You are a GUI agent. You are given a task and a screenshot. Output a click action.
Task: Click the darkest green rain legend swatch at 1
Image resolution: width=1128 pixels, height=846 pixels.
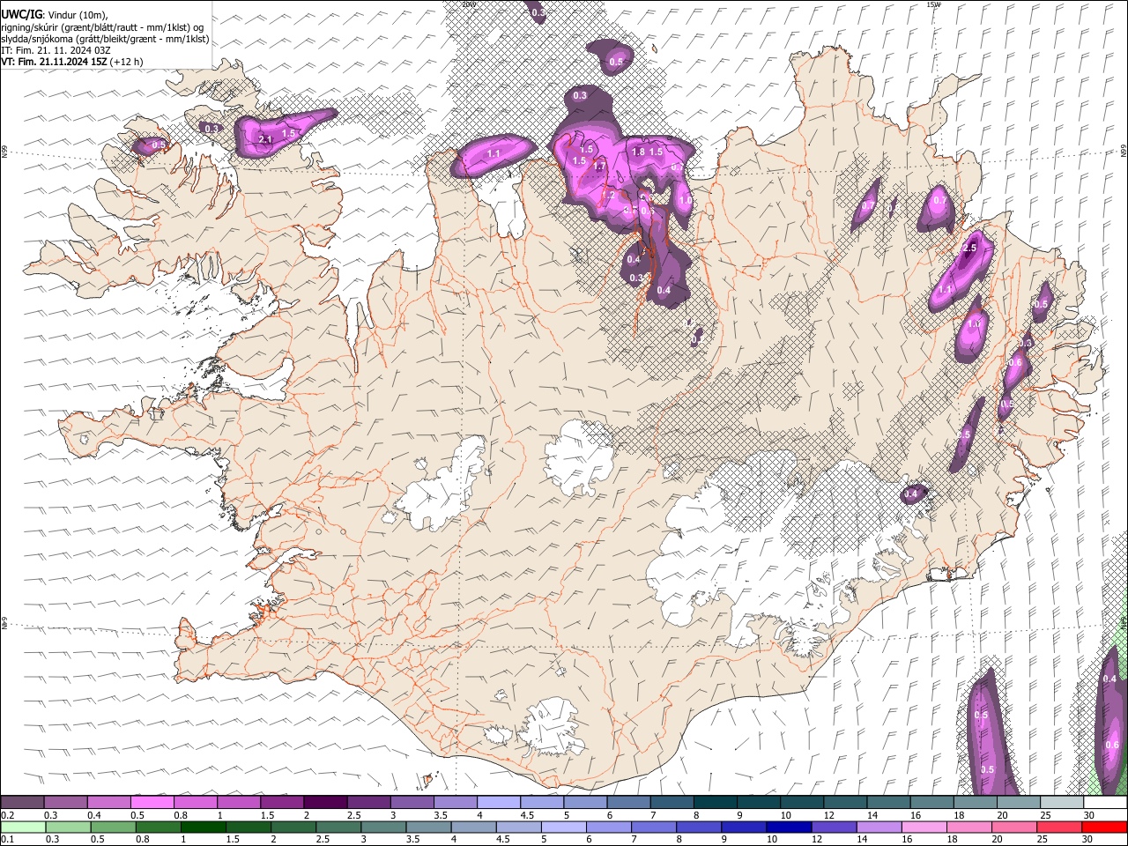(x=203, y=827)
